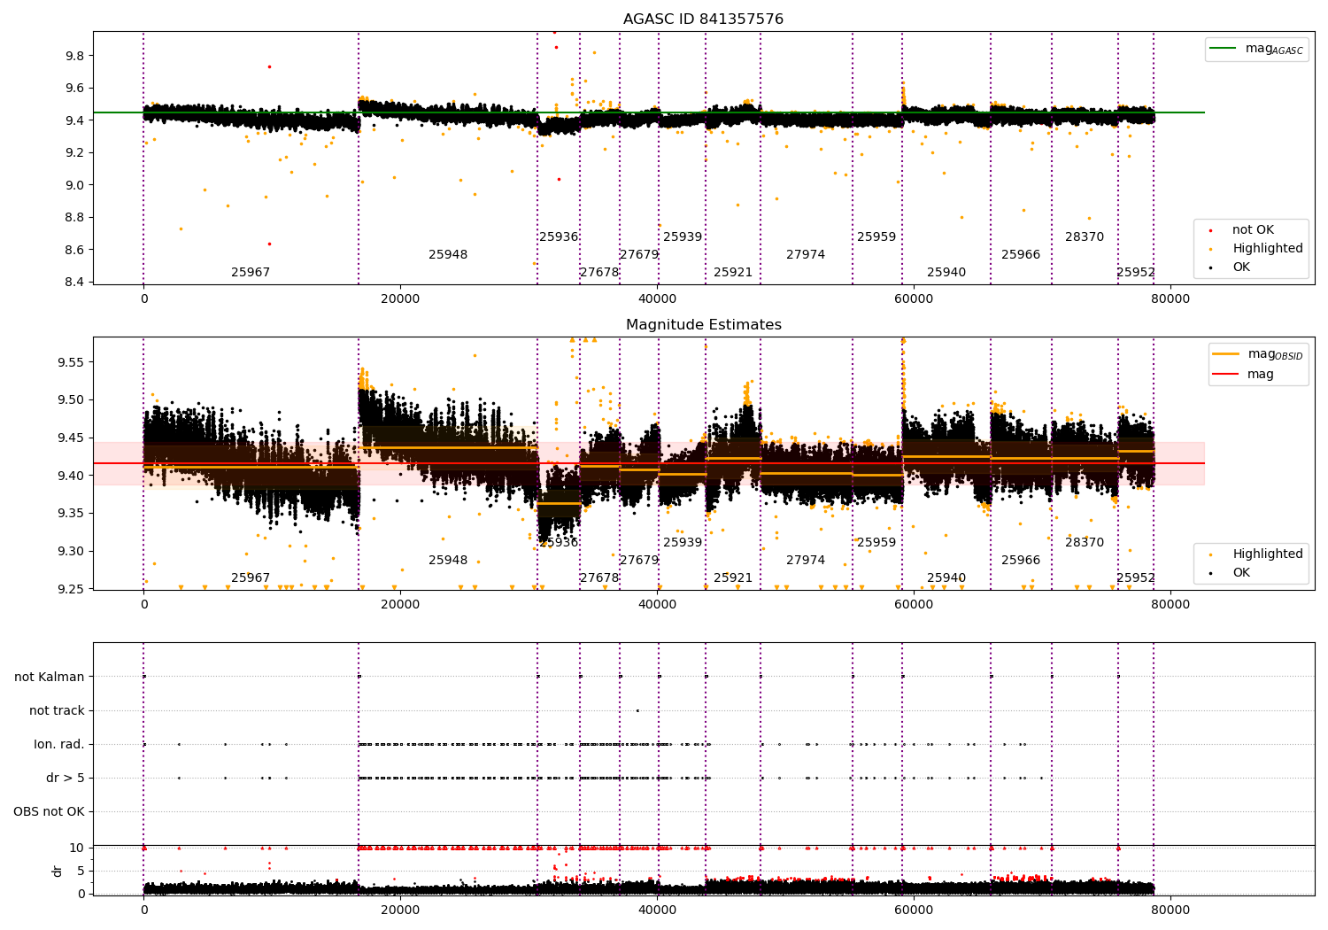The height and width of the screenshot is (930, 1328).
Task: Select the 'Magnitude Estimates' plot title
Action: tap(703, 325)
